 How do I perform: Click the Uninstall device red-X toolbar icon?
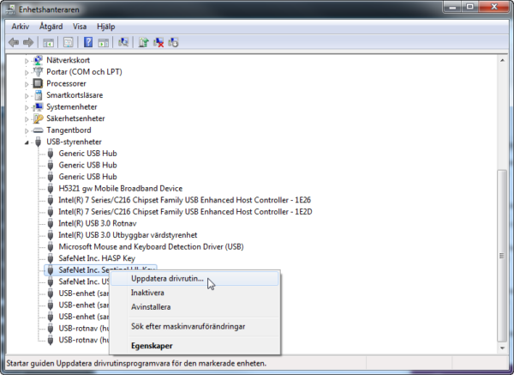coord(158,42)
